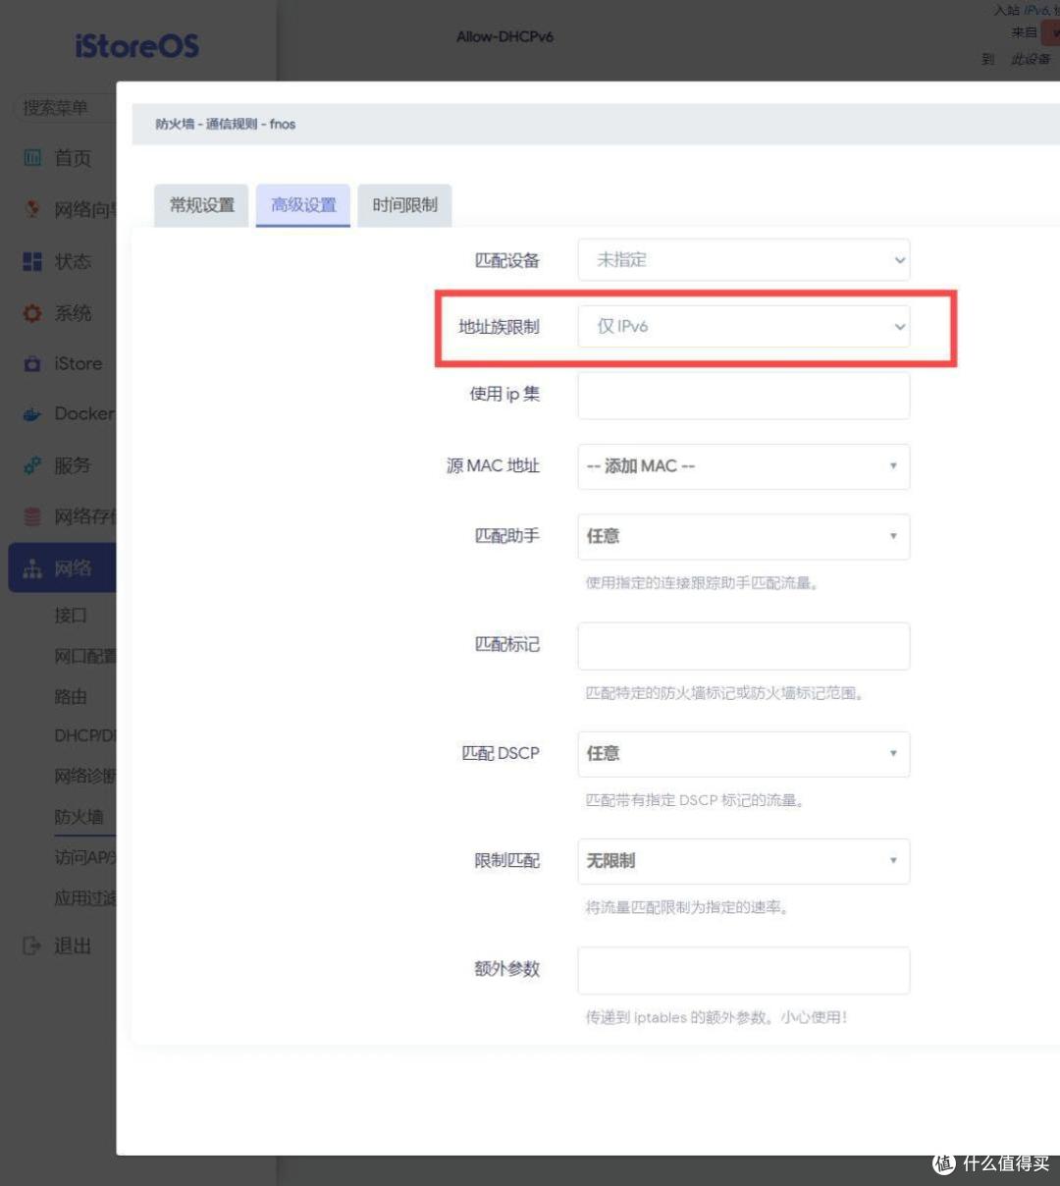Viewport: 1060px width, 1186px height.
Task: Click the network wizard icon in sidebar
Action: tap(32, 209)
